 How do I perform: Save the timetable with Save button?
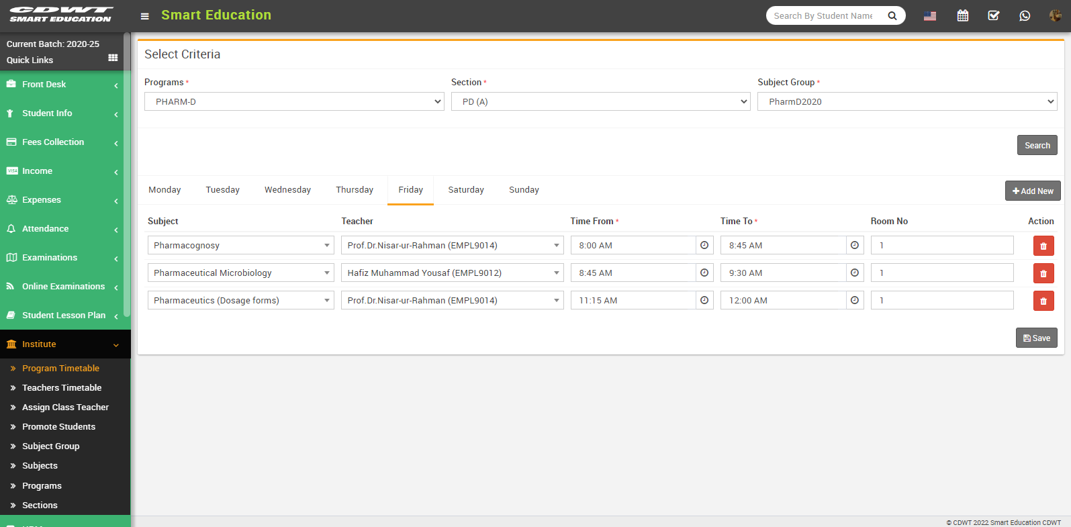pyautogui.click(x=1037, y=338)
